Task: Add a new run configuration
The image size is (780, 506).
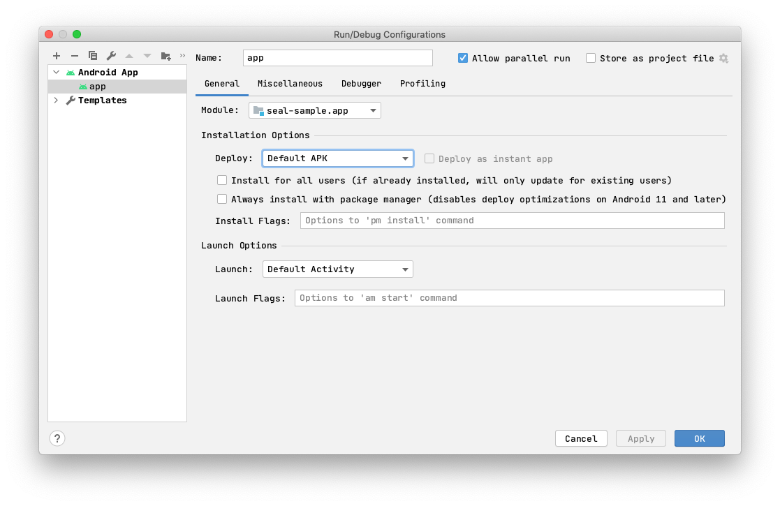Action: [x=57, y=56]
